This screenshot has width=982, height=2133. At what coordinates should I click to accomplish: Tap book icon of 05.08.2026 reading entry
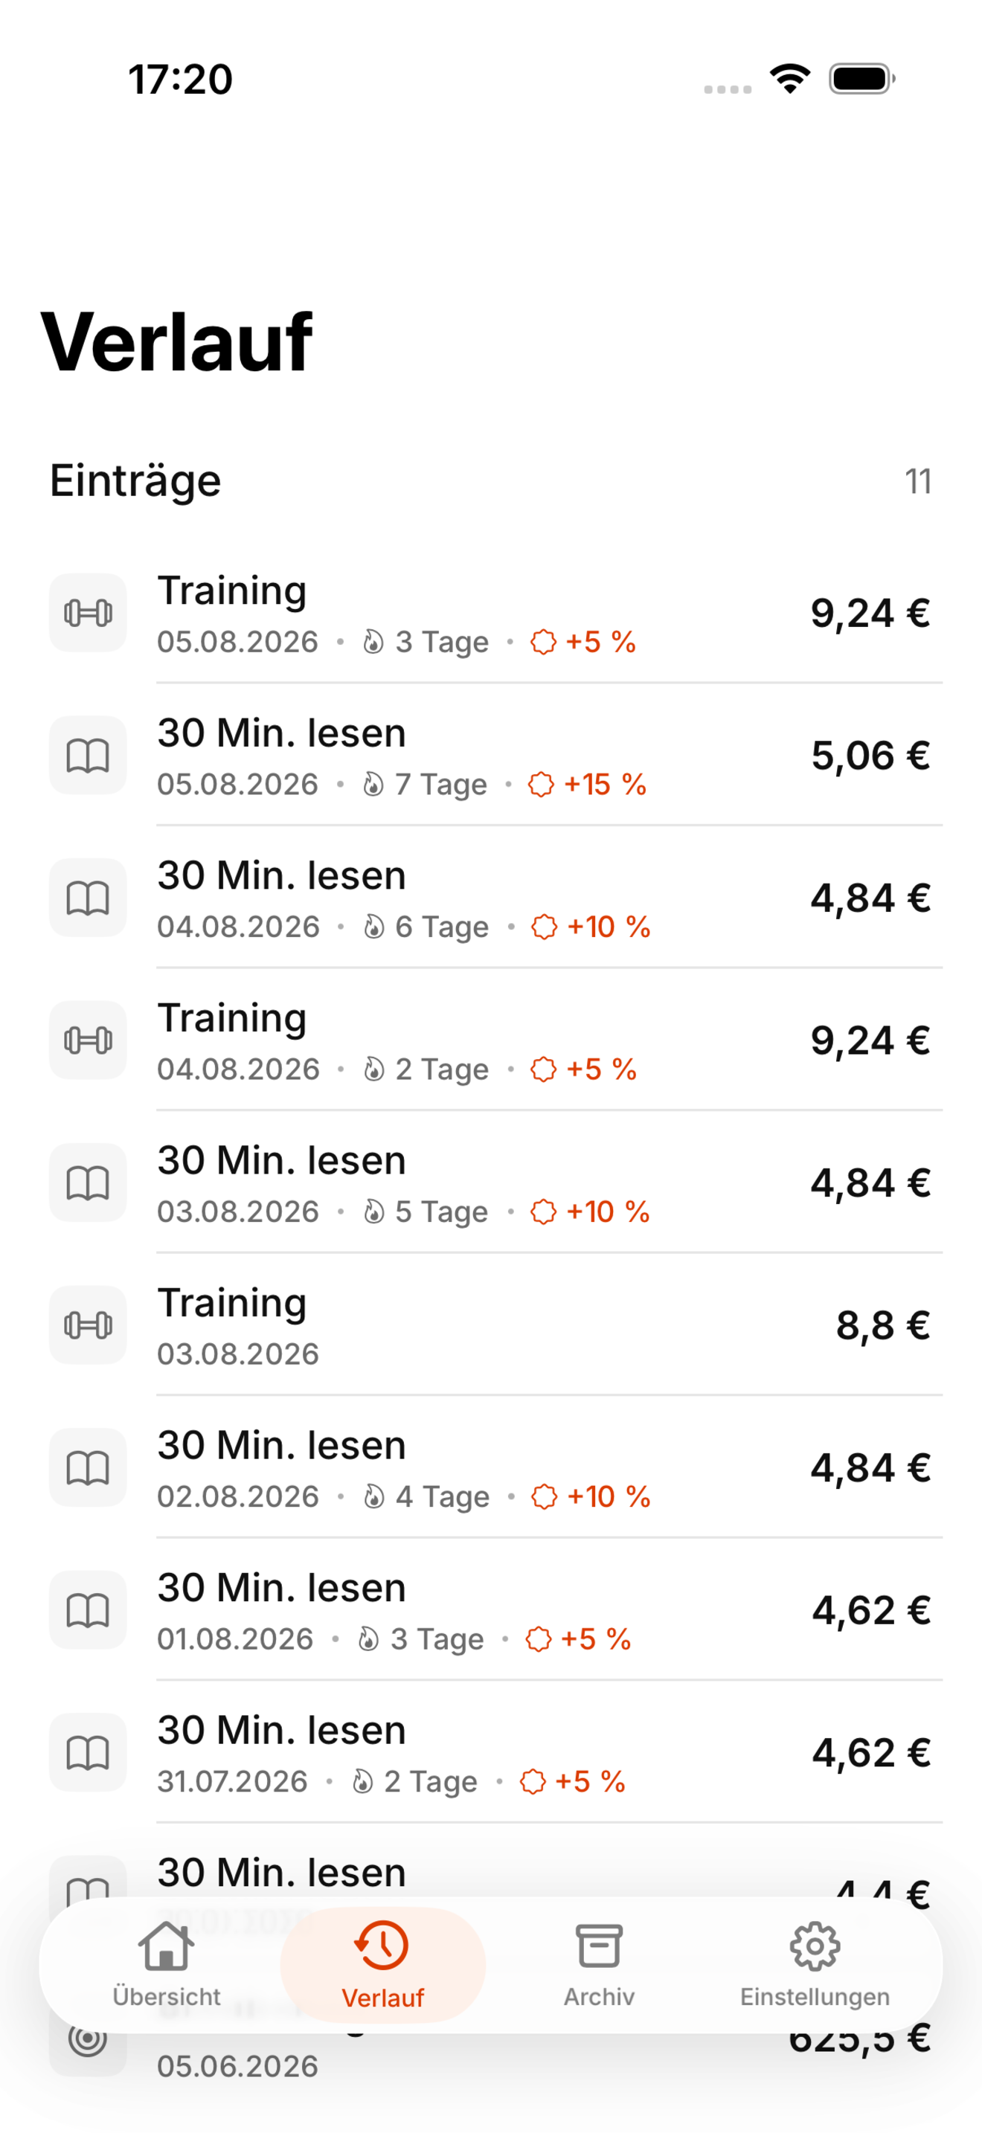tap(88, 755)
